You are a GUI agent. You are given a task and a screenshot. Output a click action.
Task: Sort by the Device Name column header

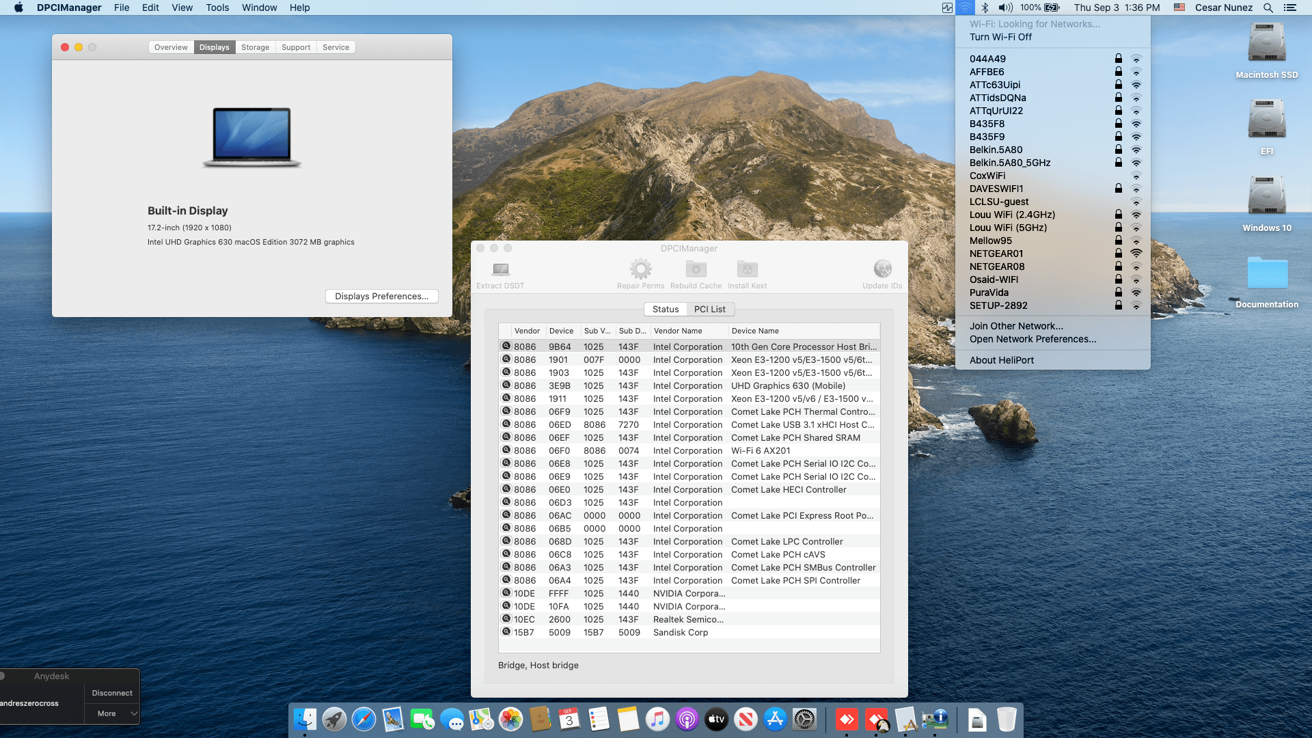point(804,331)
